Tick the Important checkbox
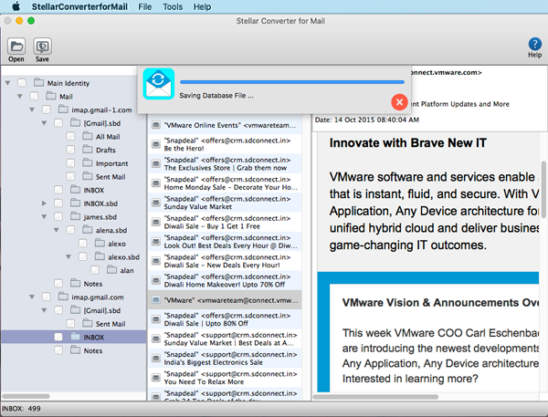 tap(70, 163)
